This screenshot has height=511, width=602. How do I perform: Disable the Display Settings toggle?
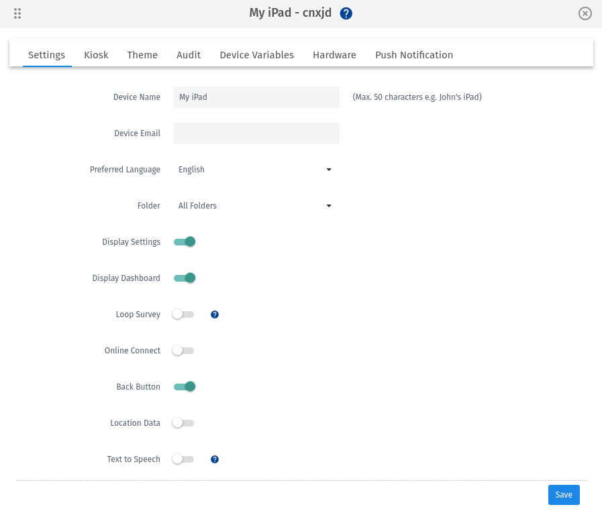184,241
